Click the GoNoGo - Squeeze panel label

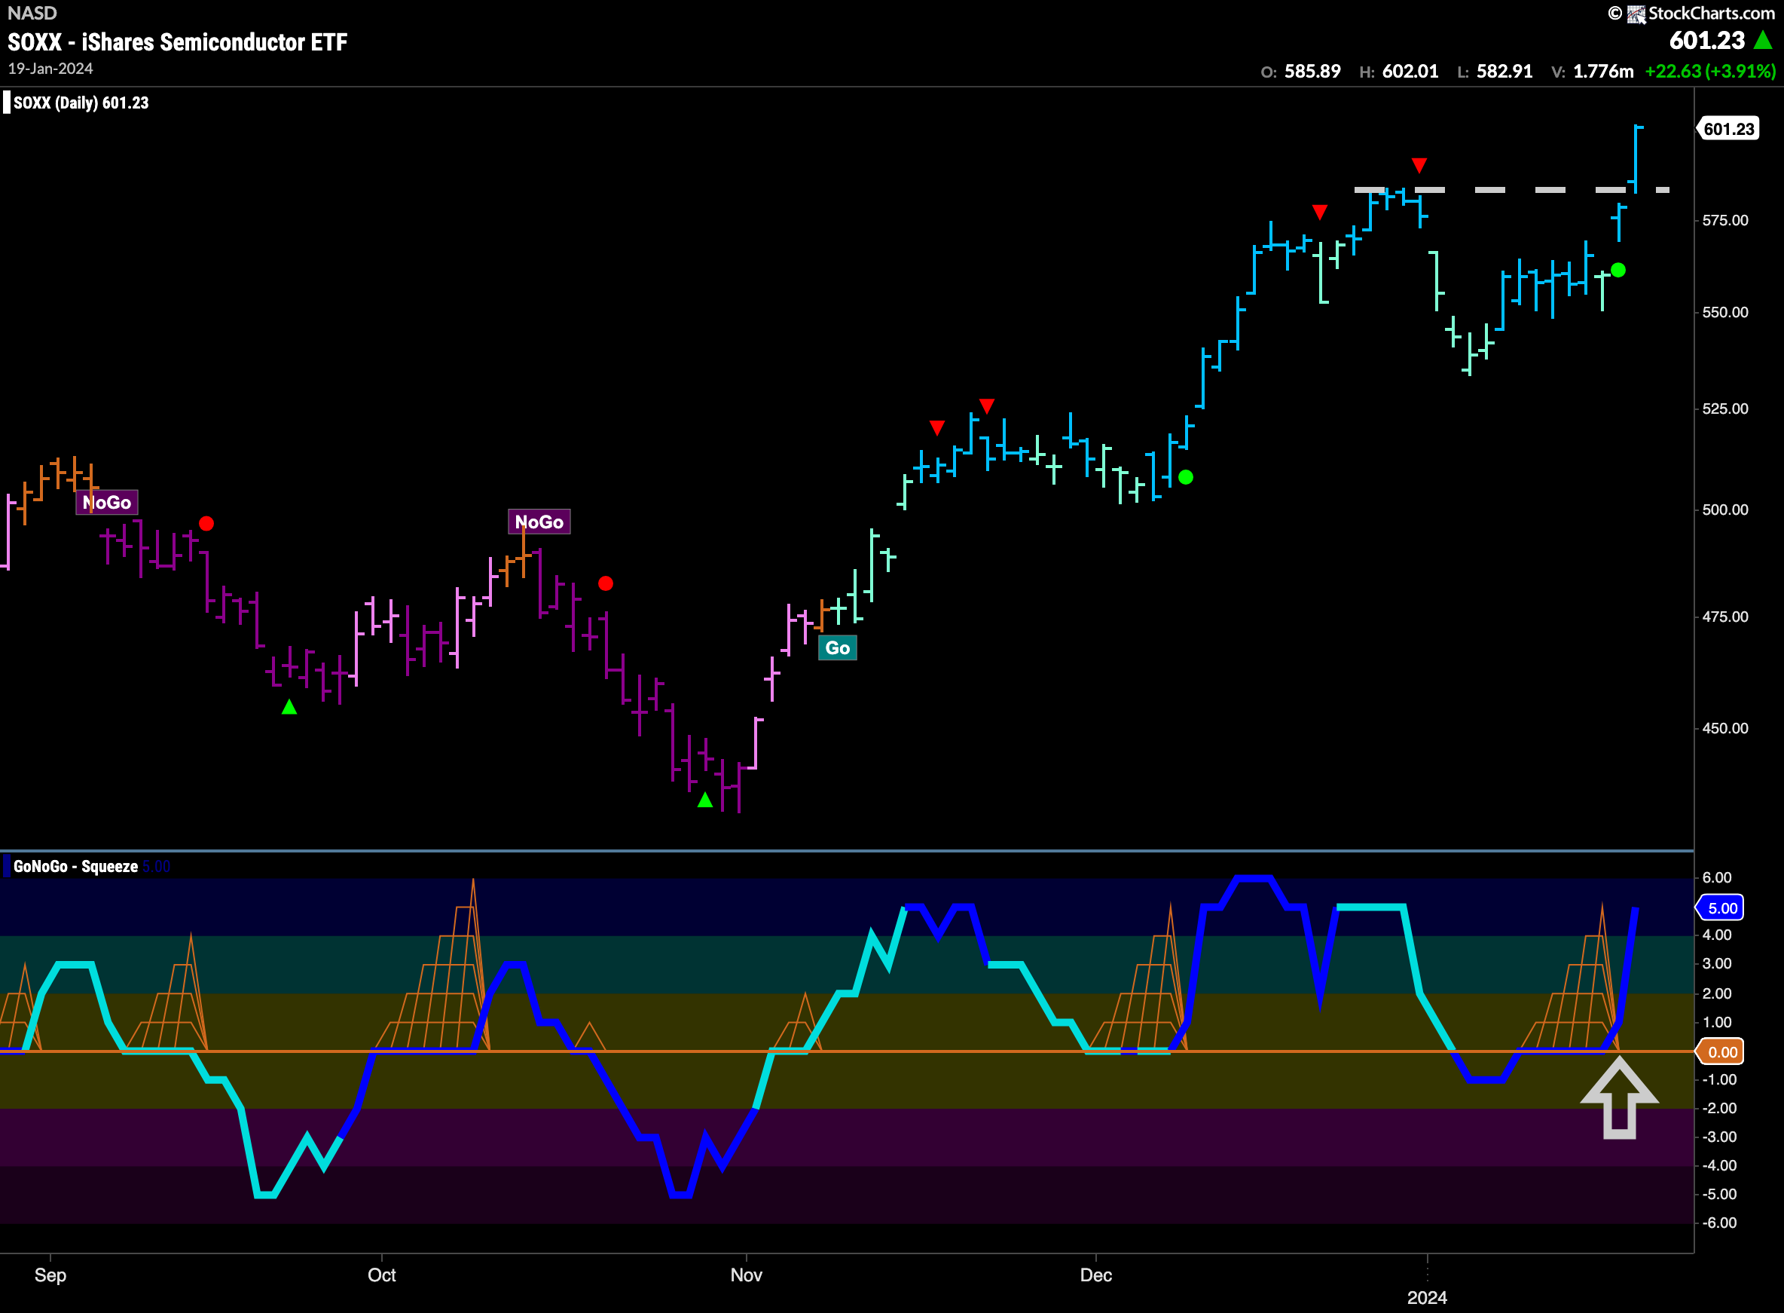[75, 866]
